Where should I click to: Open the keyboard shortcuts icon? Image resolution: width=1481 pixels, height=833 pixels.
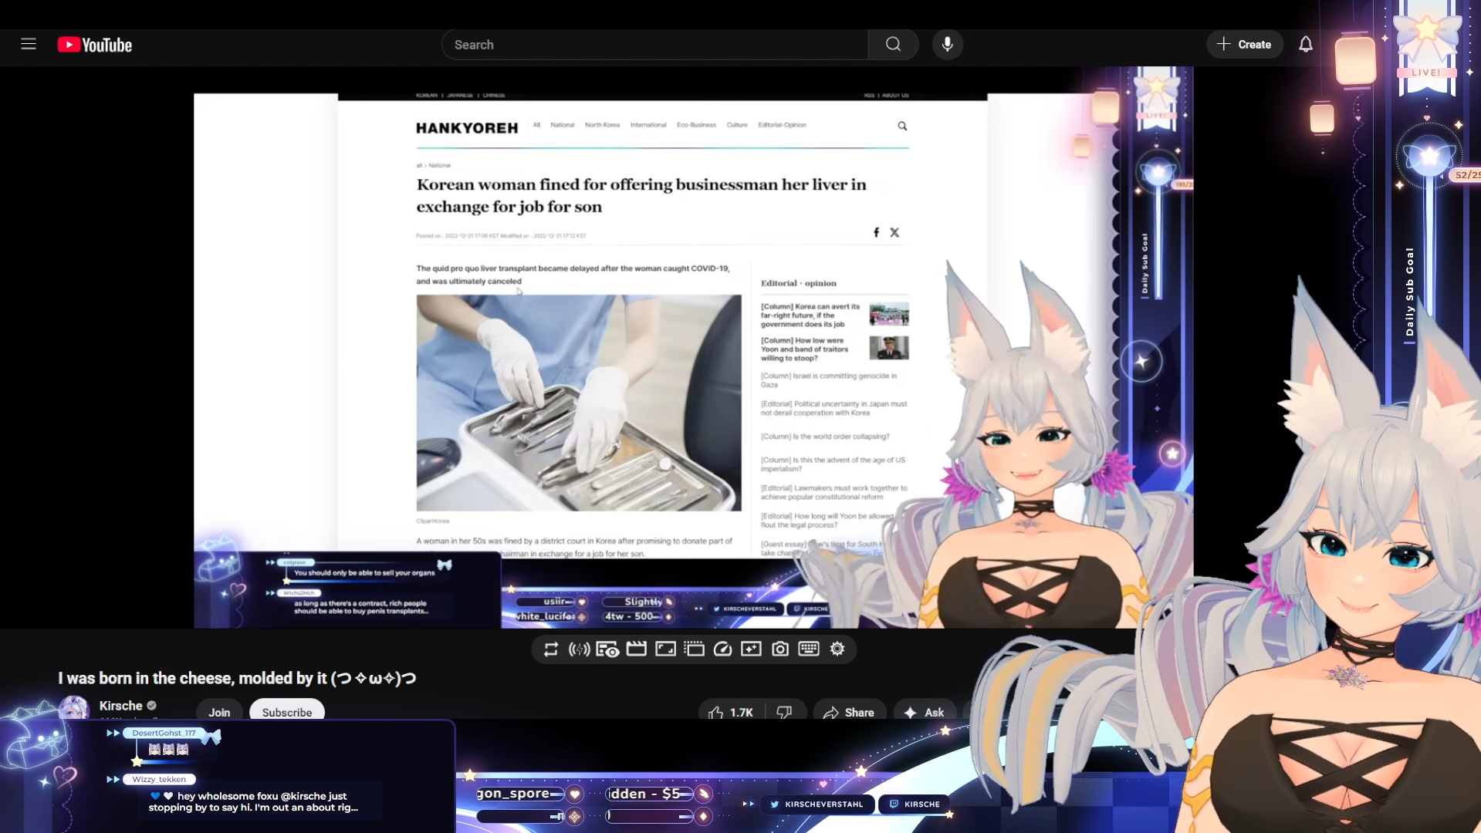pyautogui.click(x=809, y=649)
